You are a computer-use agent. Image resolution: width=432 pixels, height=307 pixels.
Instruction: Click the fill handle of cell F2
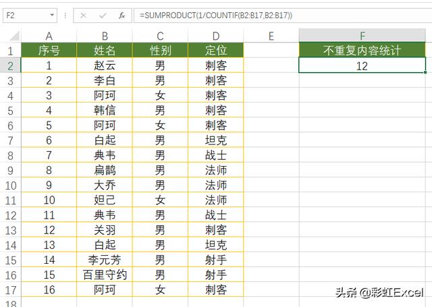[425, 72]
